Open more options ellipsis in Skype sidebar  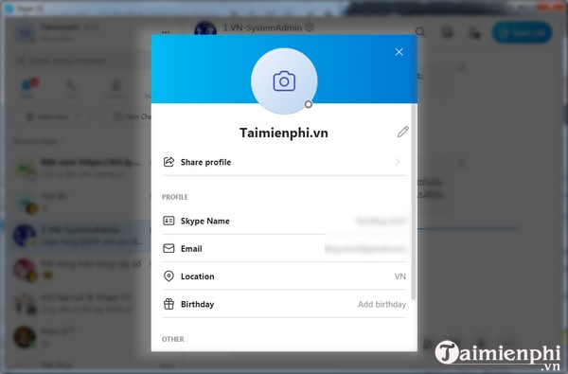pos(166,32)
